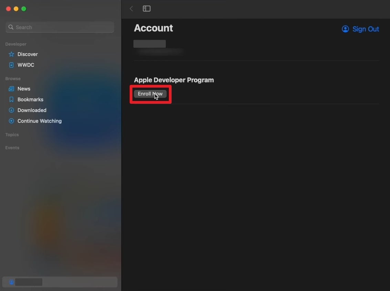390x291 pixels.
Task: Open Discover in the sidebar
Action: [28, 54]
